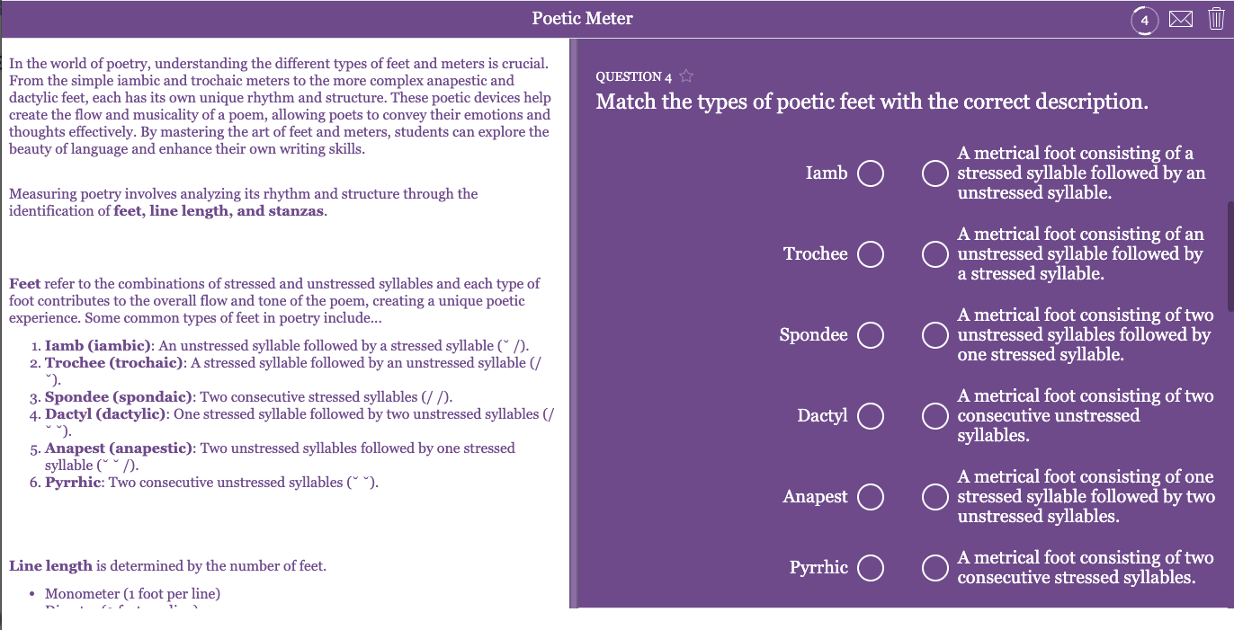Select the two-unstressed-then-one-stressed description radio
The width and height of the screenshot is (1234, 630).
coord(934,334)
